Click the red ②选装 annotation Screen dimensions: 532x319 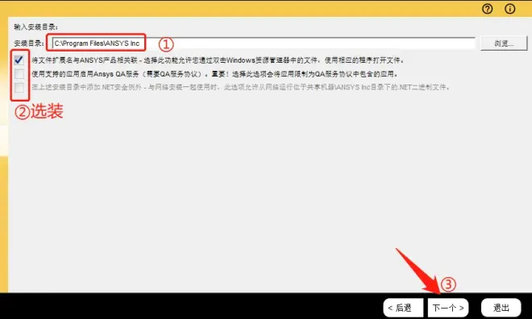point(39,111)
